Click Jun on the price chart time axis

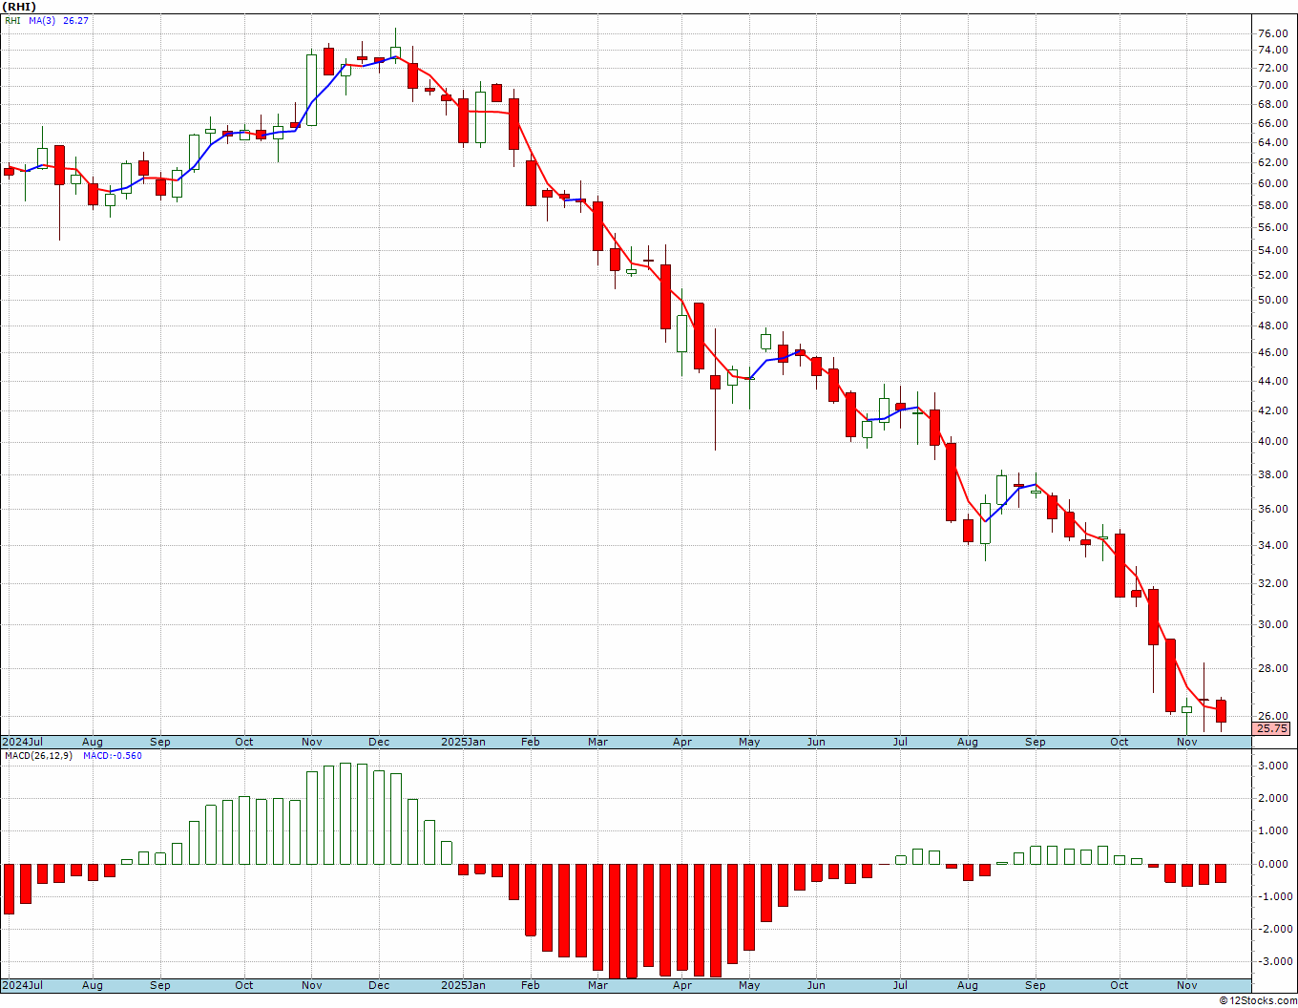point(816,742)
